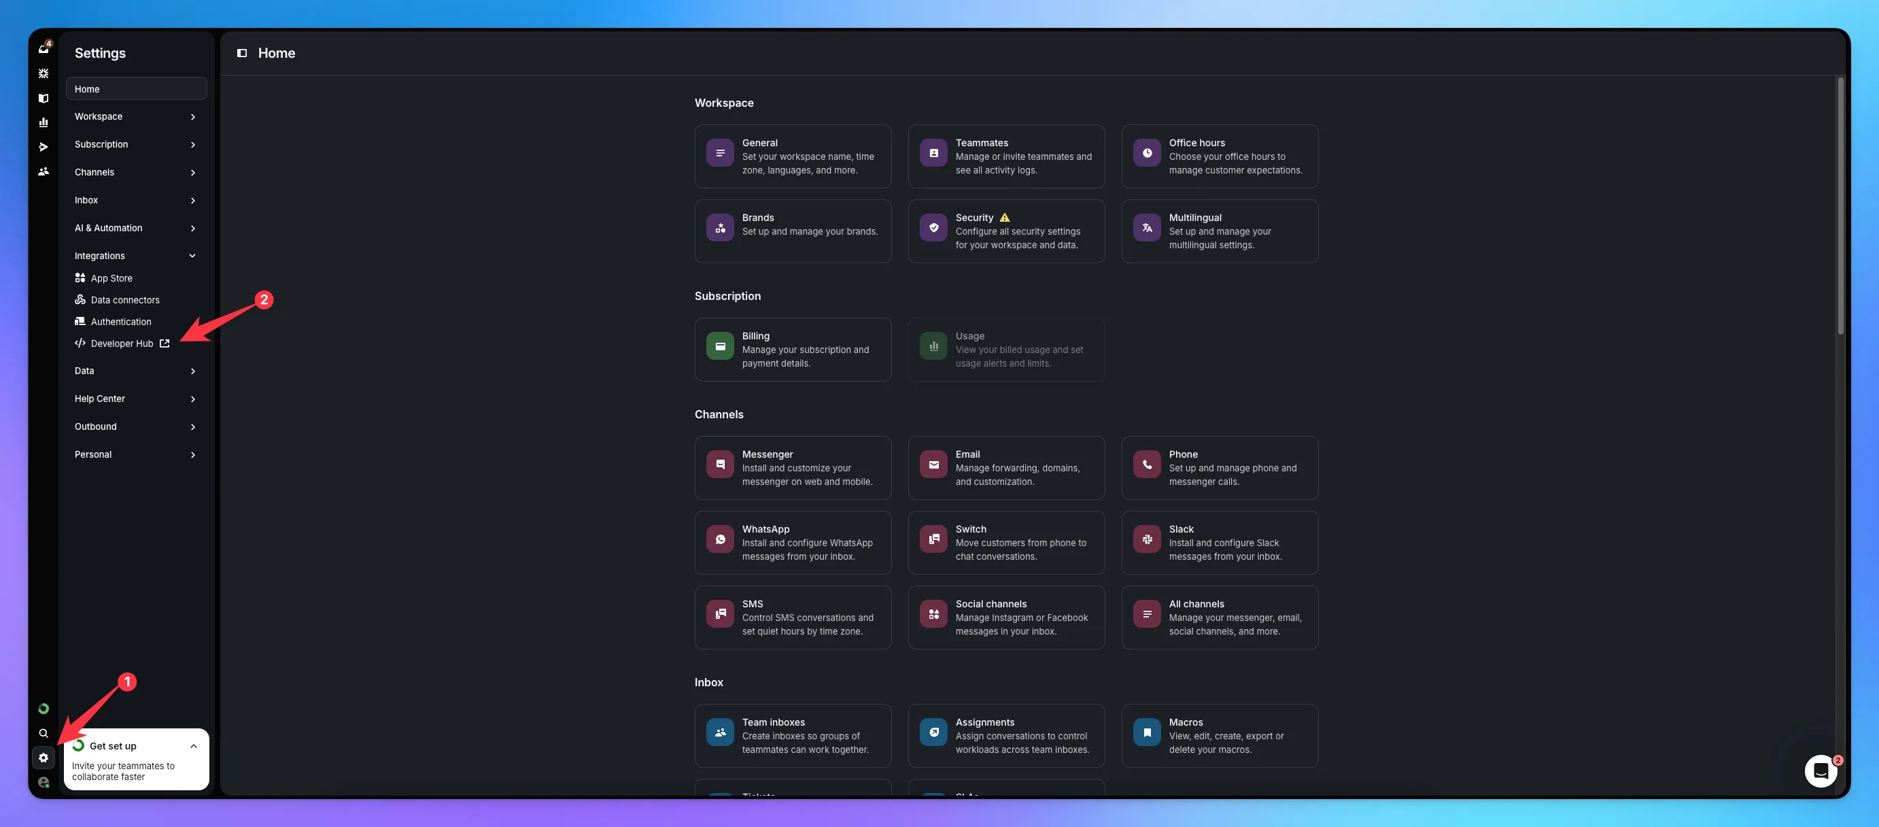Open the user avatar at rail bottom
Image resolution: width=1879 pixels, height=827 pixels.
tap(44, 783)
